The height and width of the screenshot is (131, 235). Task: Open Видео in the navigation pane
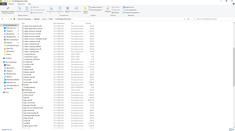click(8, 65)
